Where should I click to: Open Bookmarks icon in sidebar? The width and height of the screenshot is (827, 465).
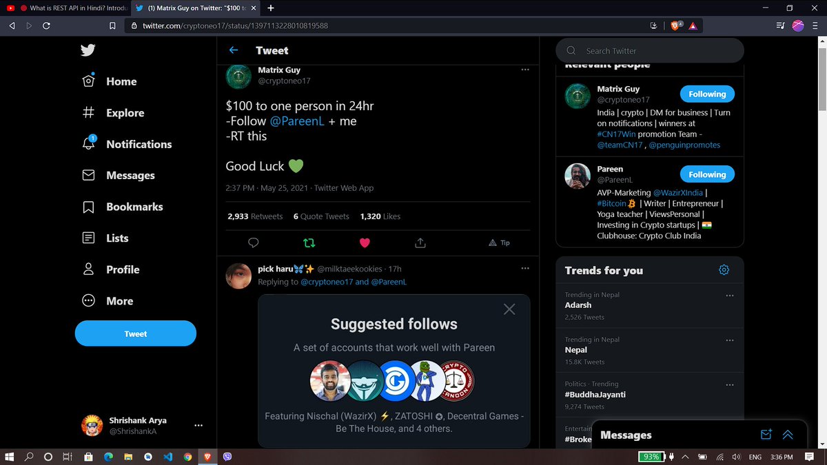(x=88, y=207)
